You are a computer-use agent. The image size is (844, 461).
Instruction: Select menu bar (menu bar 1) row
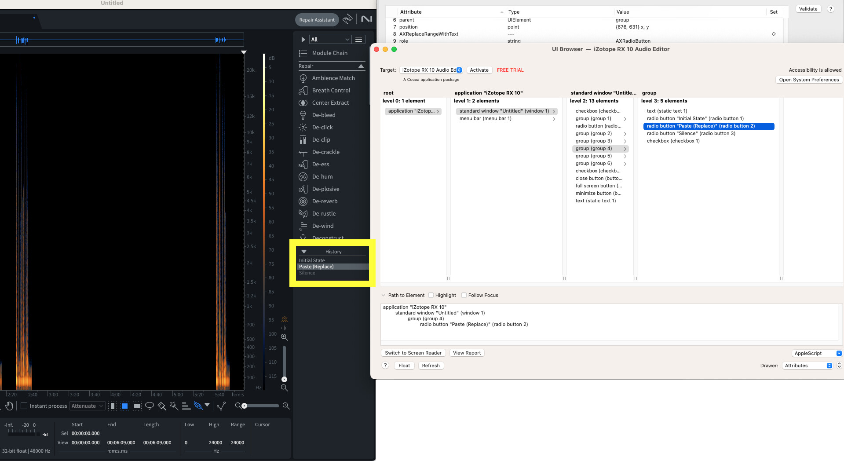pos(507,118)
